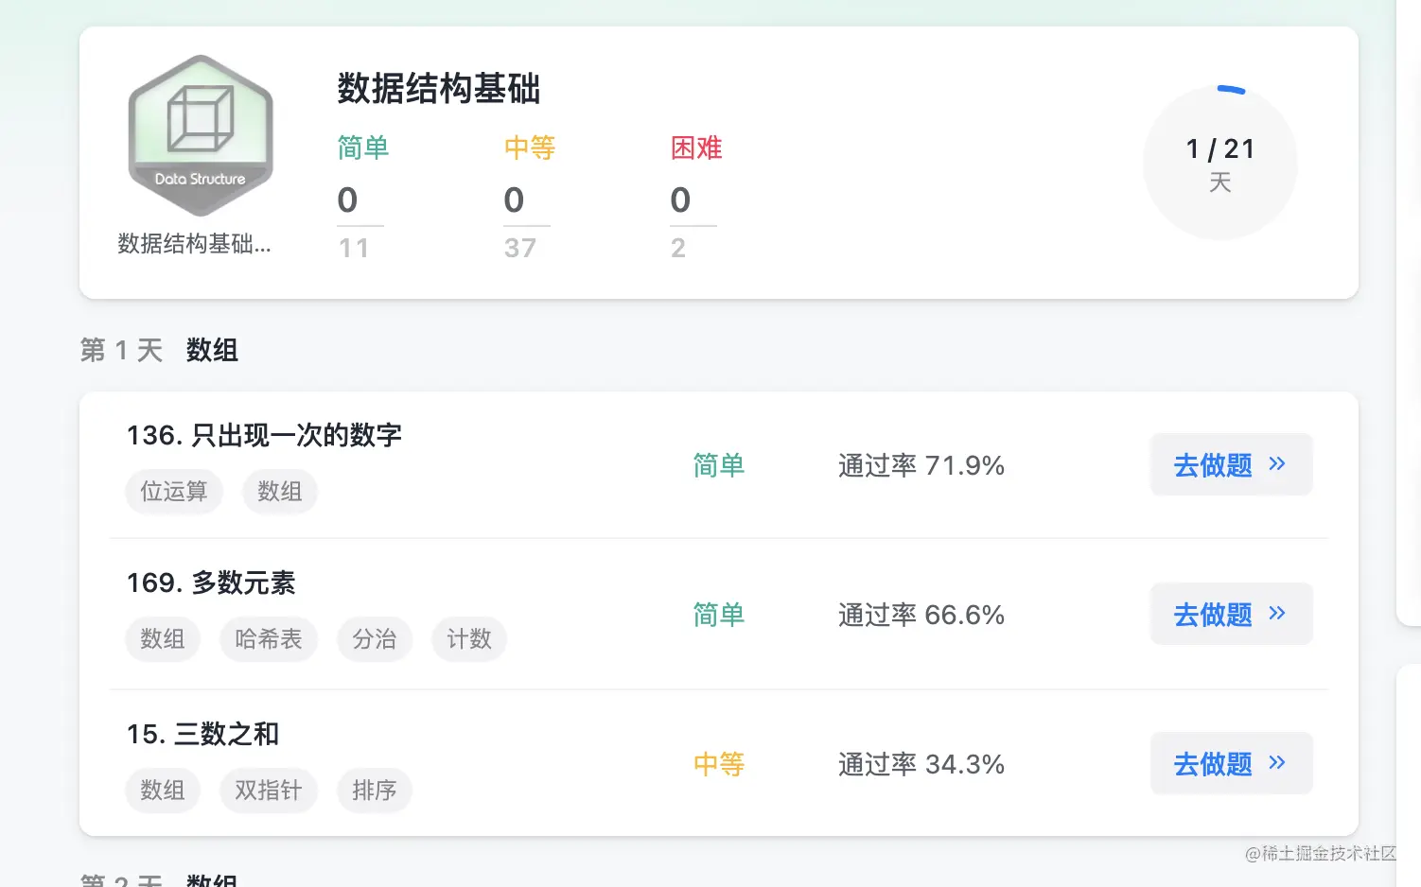Click the 1 / 21 天 progress circle
Viewport: 1421px width, 887px height.
point(1220,163)
